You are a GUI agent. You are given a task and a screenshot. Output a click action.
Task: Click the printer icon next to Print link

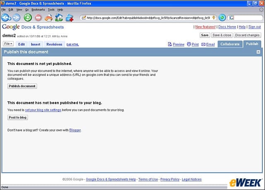pyautogui.click(x=189, y=44)
